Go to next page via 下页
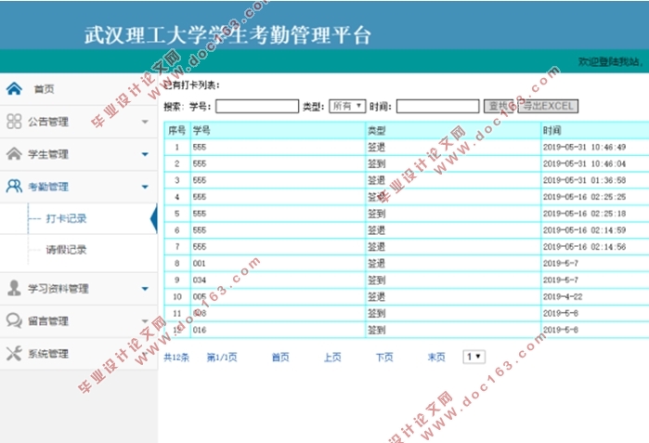This screenshot has height=443, width=649. 384,358
